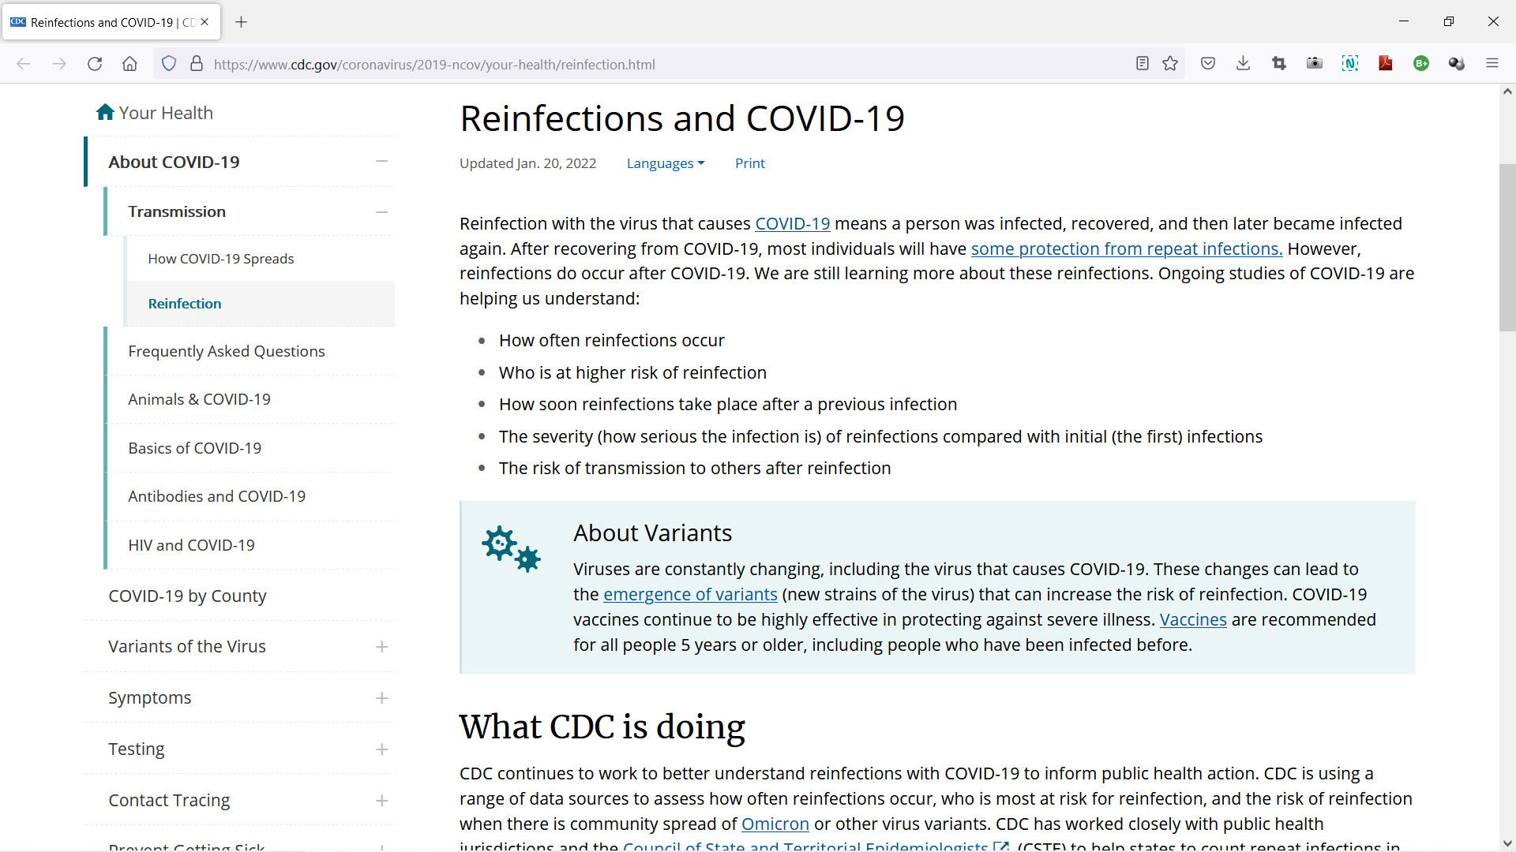The height and width of the screenshot is (852, 1516).
Task: Click the vertical page scrollbar thumb
Action: tap(1507, 248)
